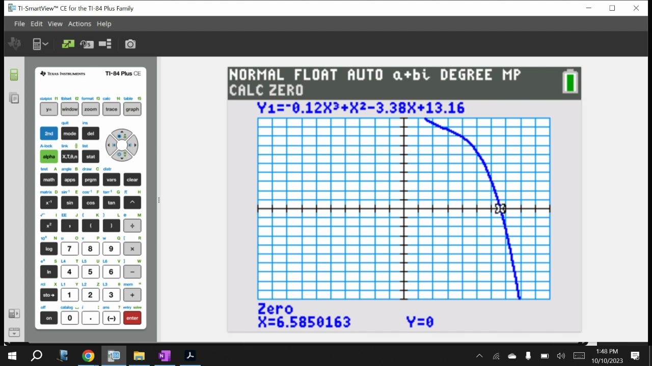Click the window calculator key

[70, 109]
